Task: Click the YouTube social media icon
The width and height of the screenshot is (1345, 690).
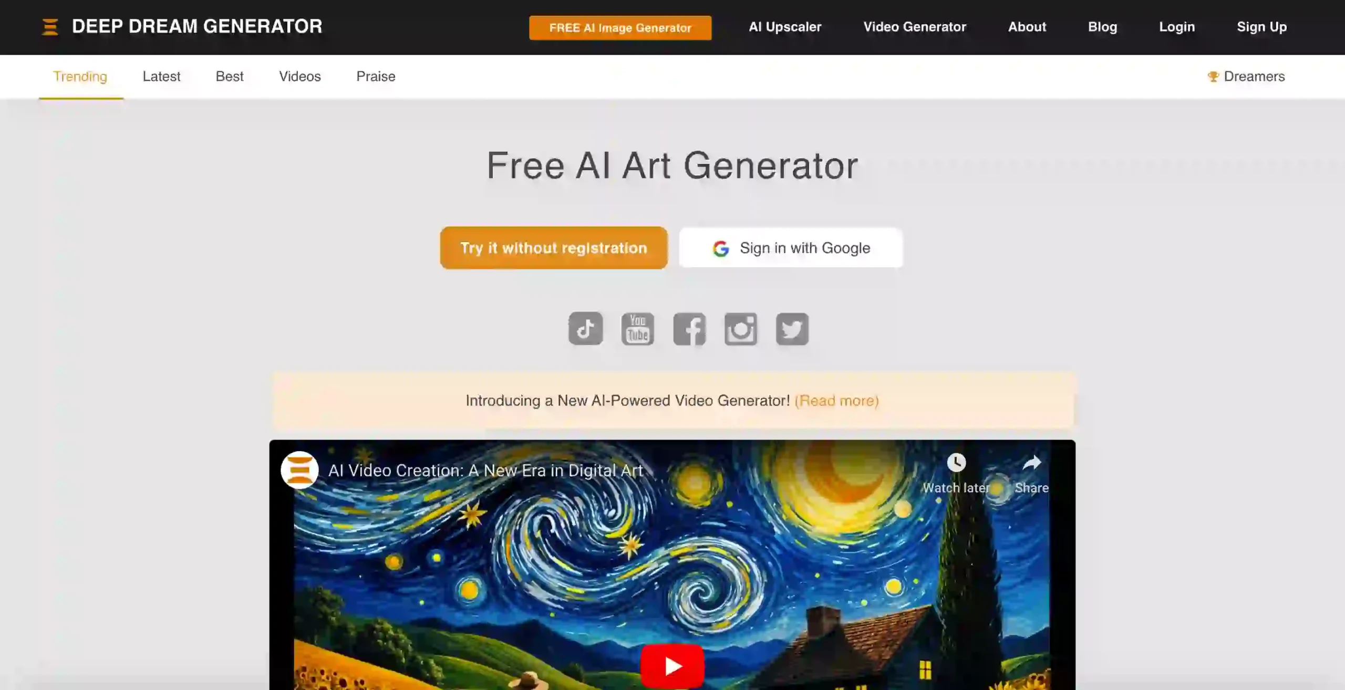Action: [637, 328]
